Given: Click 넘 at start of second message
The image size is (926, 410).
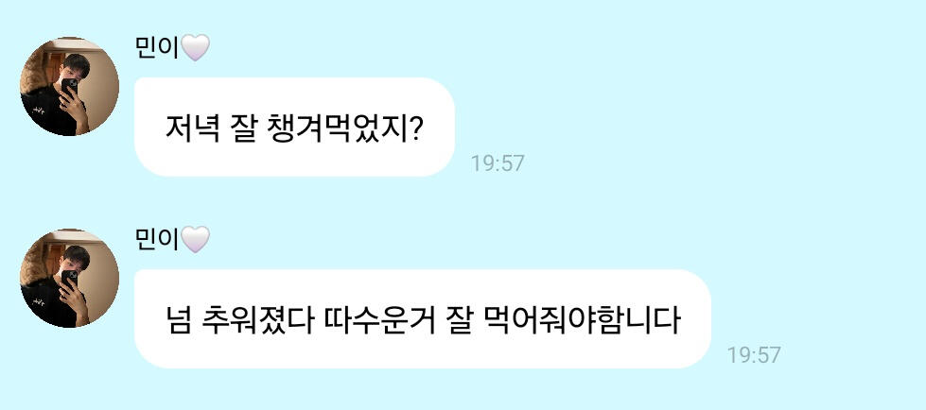Looking at the screenshot, I should click(x=179, y=320).
